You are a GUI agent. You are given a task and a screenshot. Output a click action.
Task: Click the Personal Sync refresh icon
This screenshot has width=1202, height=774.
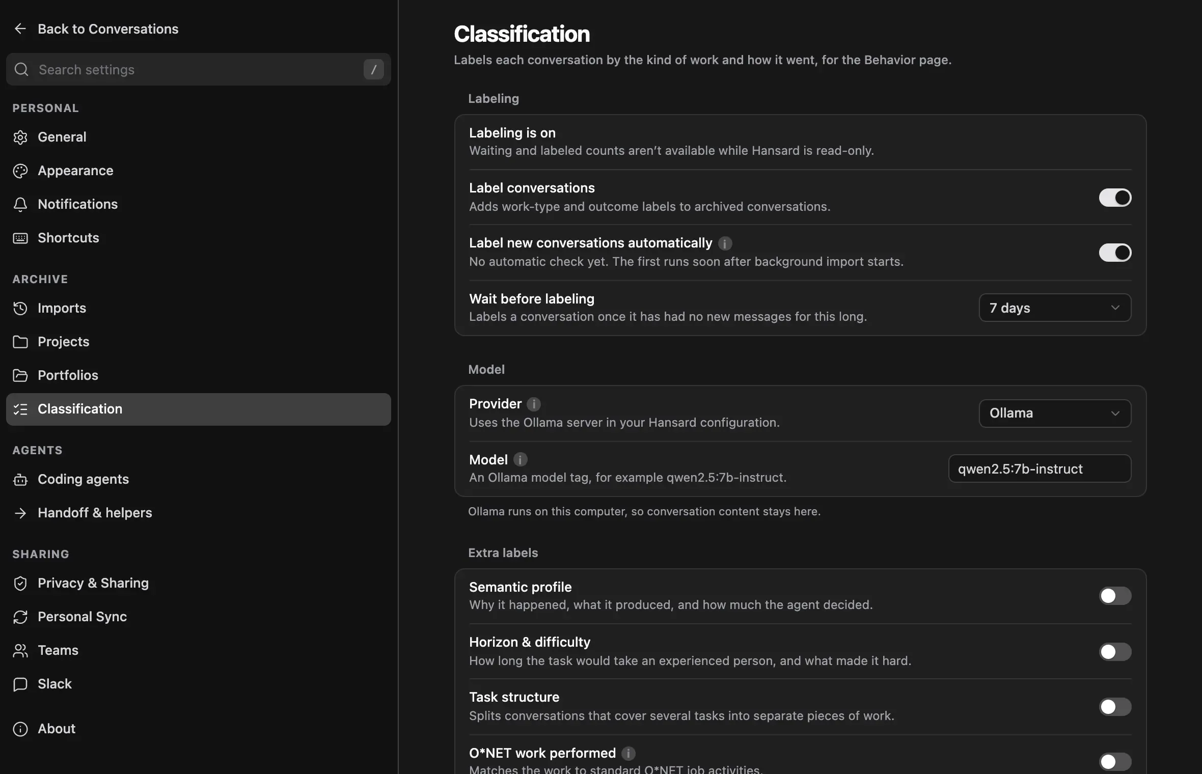click(x=20, y=617)
